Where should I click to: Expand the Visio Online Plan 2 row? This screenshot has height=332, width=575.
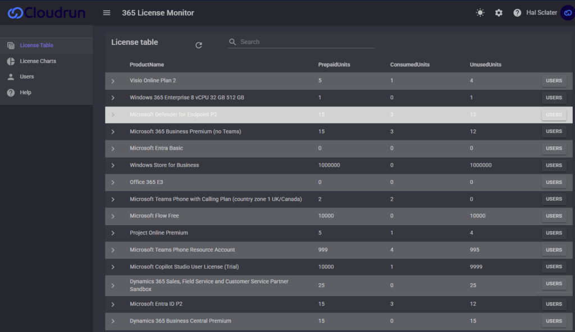[113, 81]
